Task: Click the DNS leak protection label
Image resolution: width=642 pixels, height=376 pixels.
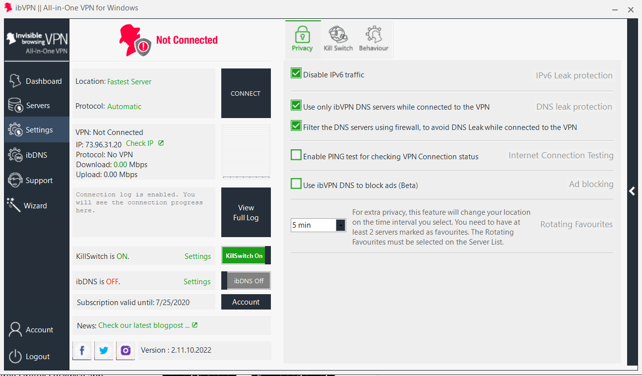Action: pyautogui.click(x=574, y=107)
